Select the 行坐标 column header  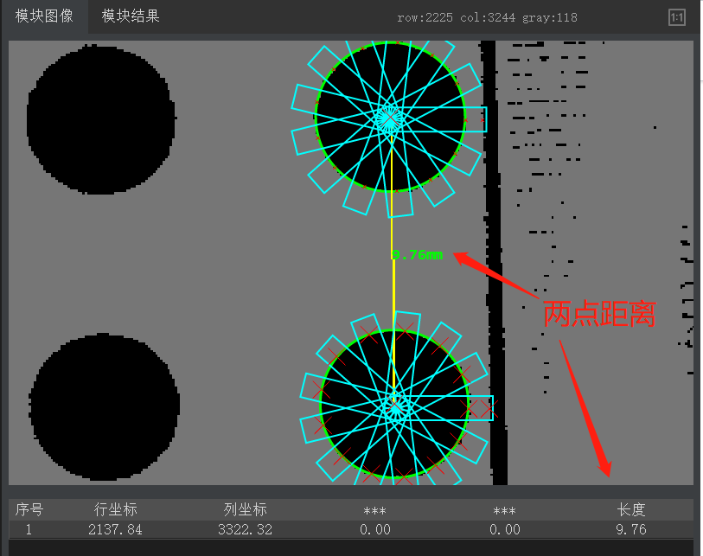click(x=115, y=510)
